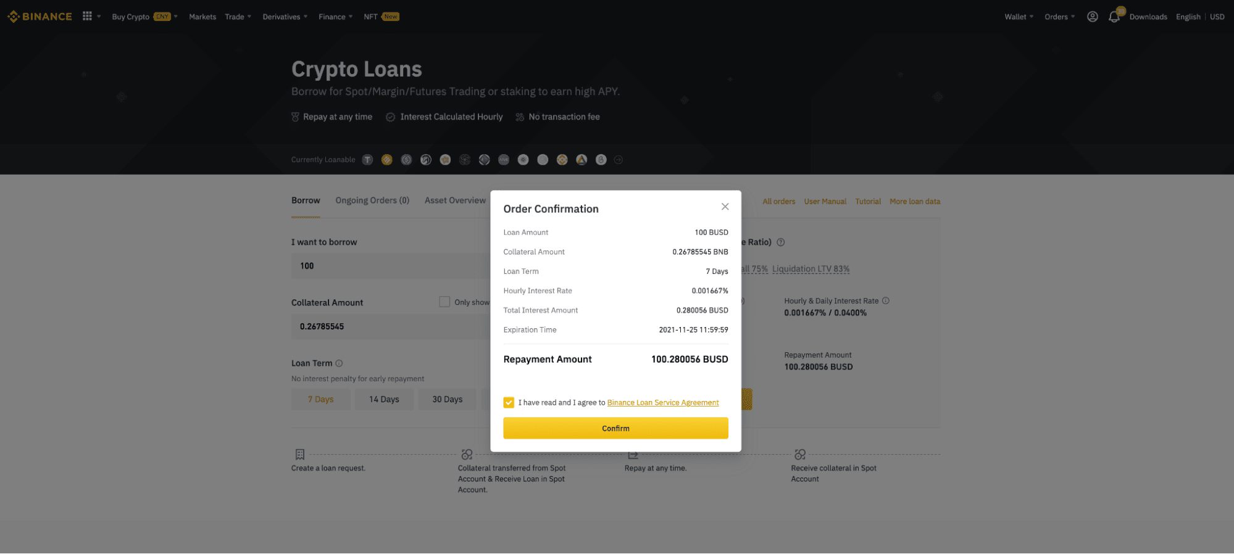
Task: Open the Binance Loan Service Agreement link
Action: pyautogui.click(x=663, y=402)
